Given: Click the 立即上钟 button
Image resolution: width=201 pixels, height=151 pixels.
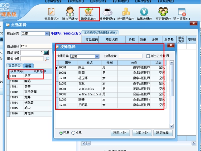Looking at the screenshot, I should (142, 133).
